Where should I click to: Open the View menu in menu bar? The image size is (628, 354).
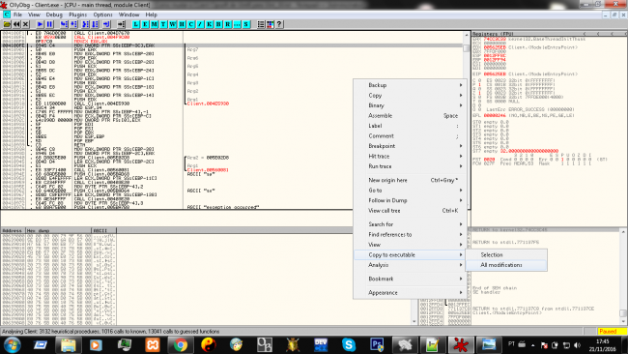pos(34,15)
